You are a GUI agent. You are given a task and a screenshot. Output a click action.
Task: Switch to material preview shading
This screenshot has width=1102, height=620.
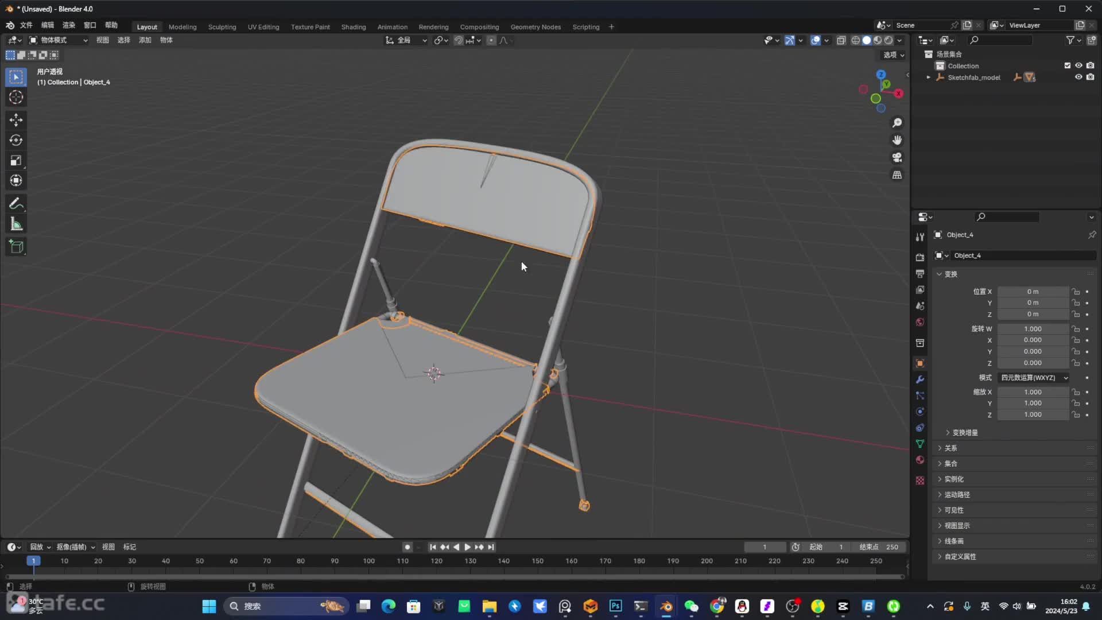(878, 40)
